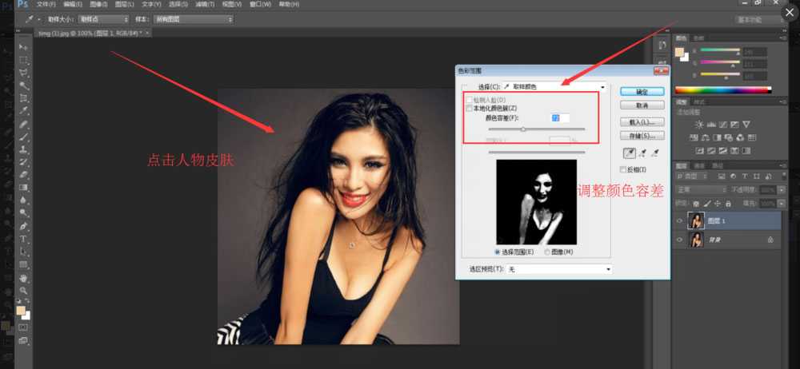The image size is (800, 369).
Task: Open the workspace switcher dropdown
Action: (760, 19)
